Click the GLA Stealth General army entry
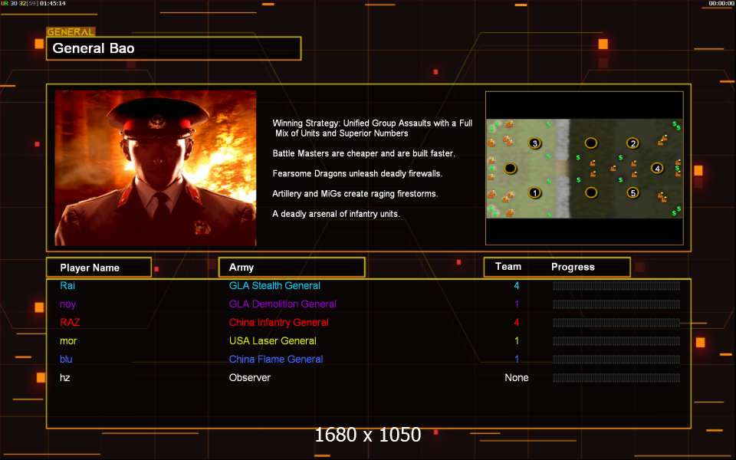This screenshot has width=736, height=460. [x=274, y=285]
